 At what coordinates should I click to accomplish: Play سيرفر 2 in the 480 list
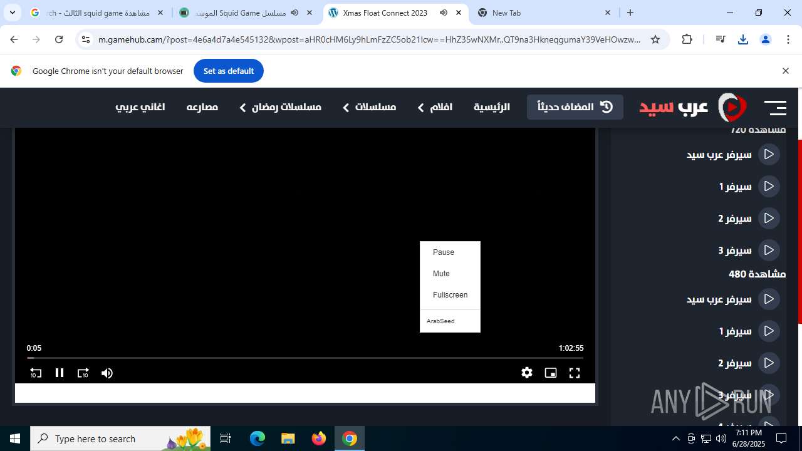click(749, 363)
